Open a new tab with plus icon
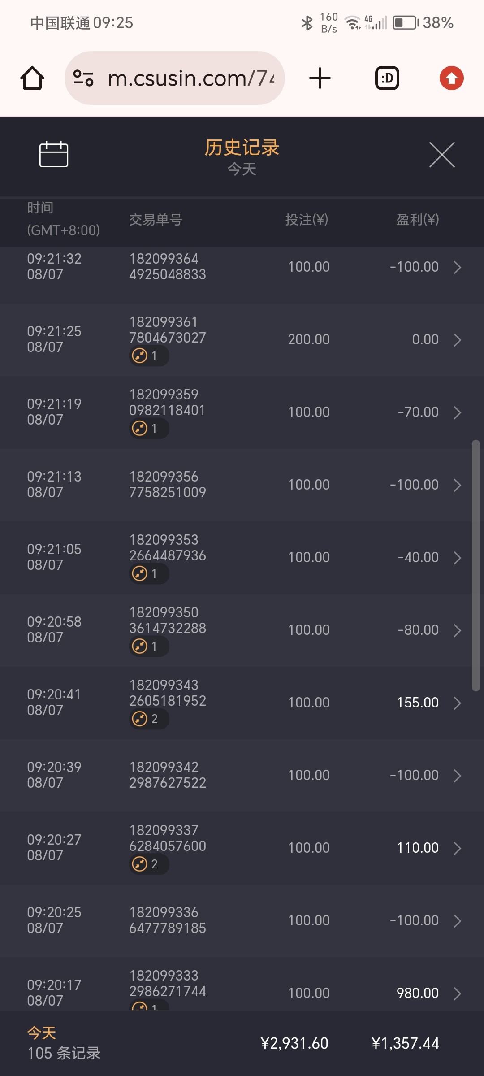Screen dimensions: 484x1076 tap(320, 78)
